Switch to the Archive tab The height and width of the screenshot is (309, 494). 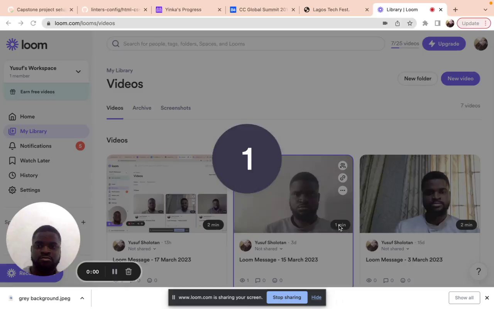coord(142,108)
